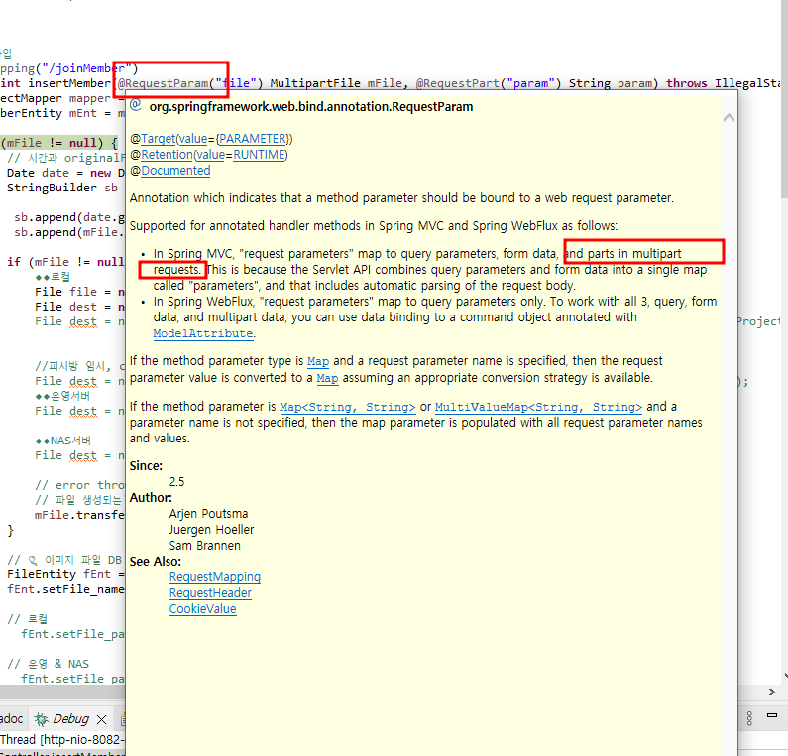Viewport: 788px width, 756px height.
Task: Click the annotation icon in Javadoc header
Action: [x=135, y=105]
